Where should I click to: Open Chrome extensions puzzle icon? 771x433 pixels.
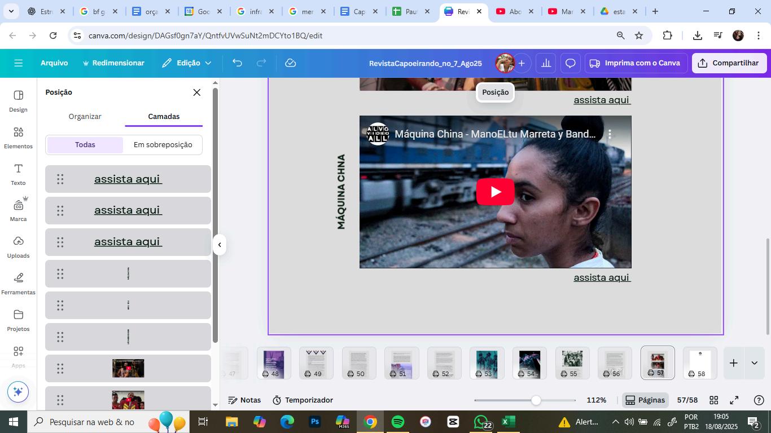pos(667,36)
